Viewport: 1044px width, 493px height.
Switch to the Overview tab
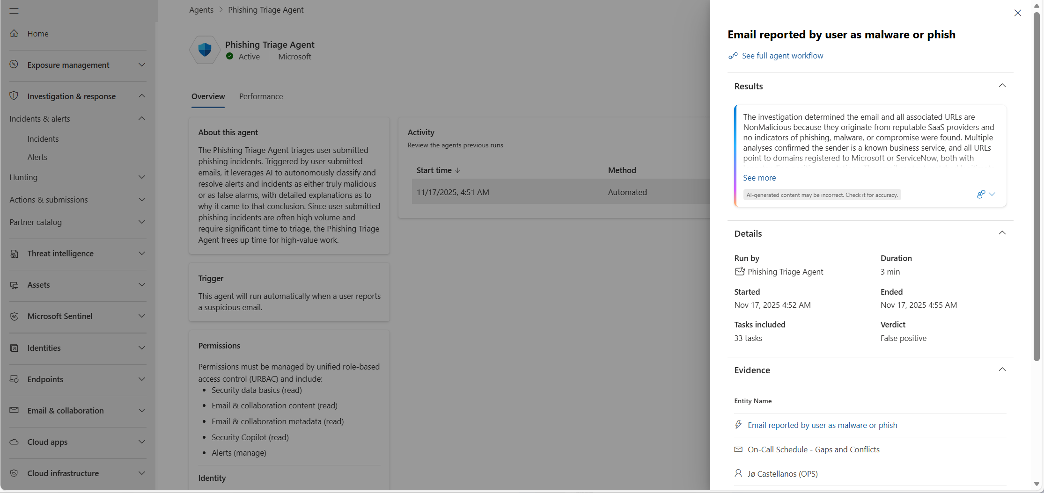208,96
